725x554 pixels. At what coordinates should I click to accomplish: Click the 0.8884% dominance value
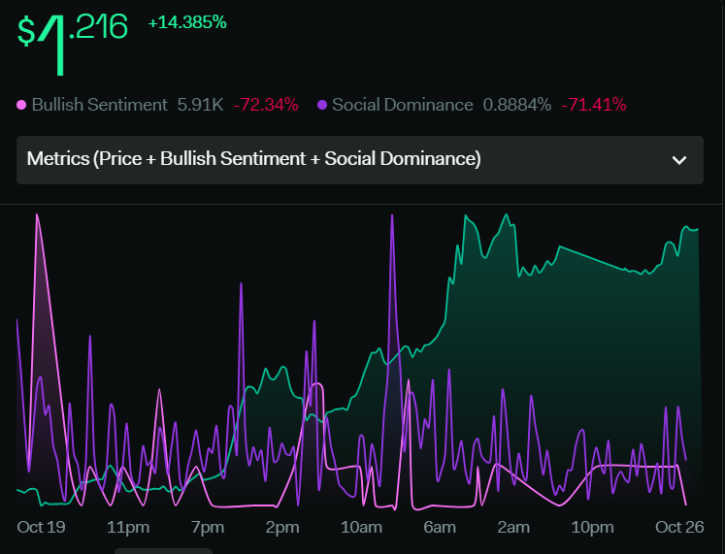click(x=517, y=105)
